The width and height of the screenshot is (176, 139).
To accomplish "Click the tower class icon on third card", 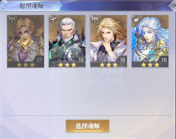I will [x=95, y=19].
